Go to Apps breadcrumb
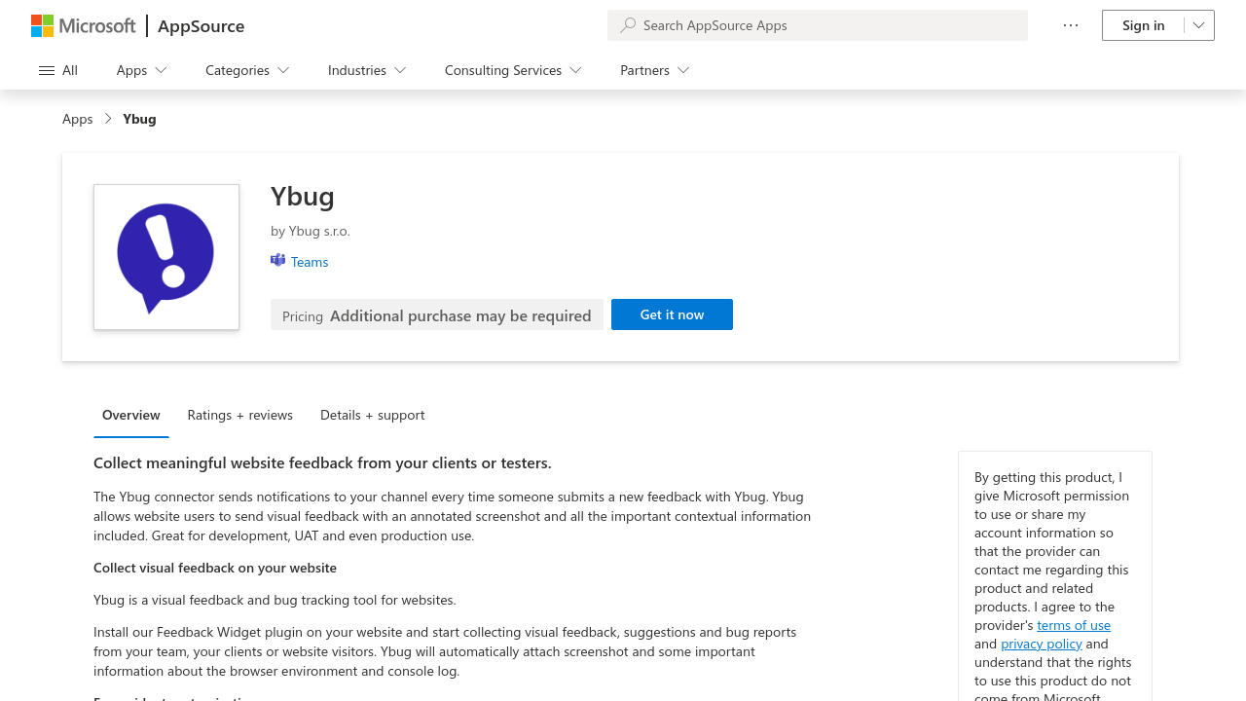Screen dimensions: 1246x701 click(x=78, y=119)
